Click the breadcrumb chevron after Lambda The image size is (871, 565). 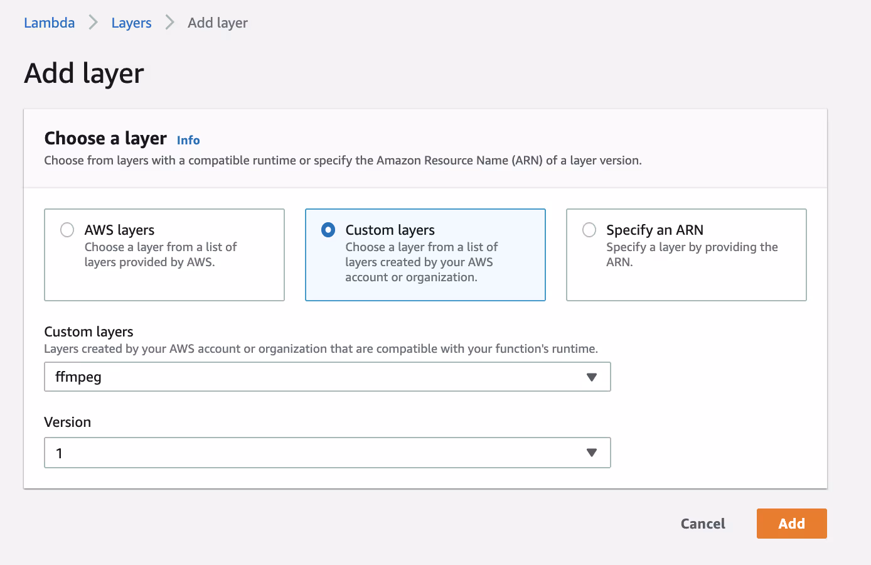point(93,23)
